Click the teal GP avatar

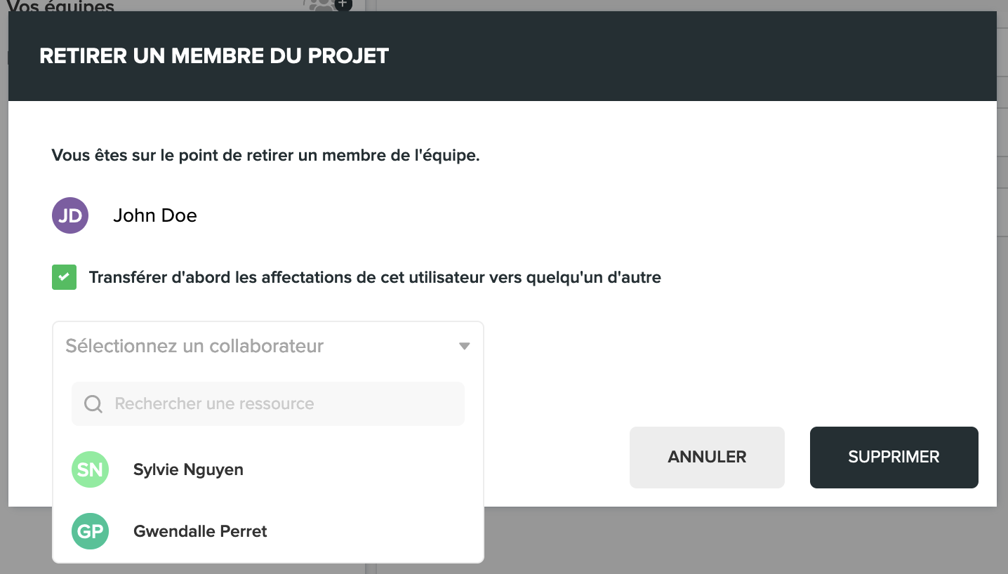pos(90,531)
